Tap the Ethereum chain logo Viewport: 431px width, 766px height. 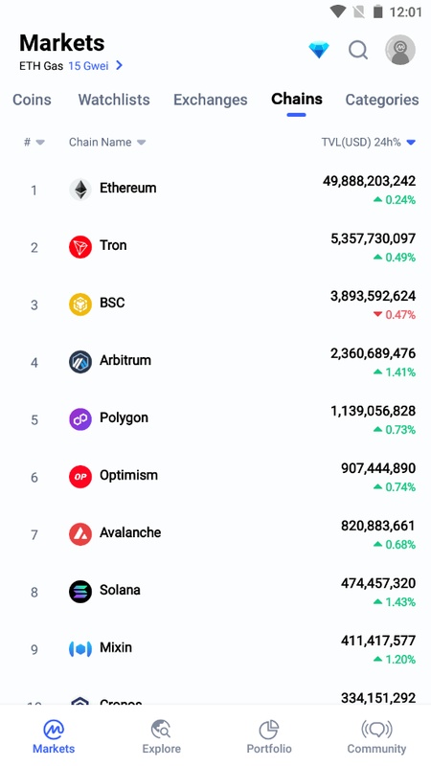click(80, 190)
